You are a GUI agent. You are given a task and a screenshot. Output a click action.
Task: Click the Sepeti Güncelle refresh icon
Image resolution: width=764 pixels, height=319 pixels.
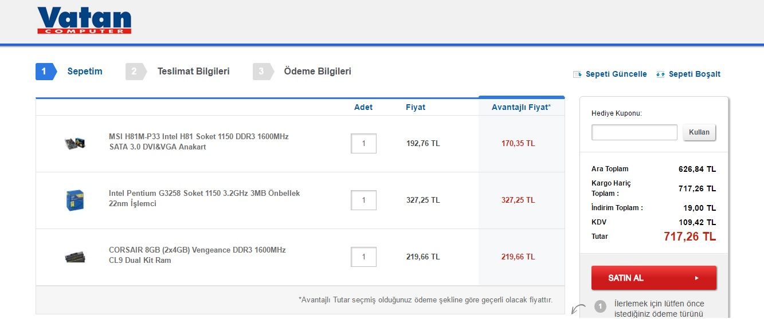pyautogui.click(x=577, y=74)
